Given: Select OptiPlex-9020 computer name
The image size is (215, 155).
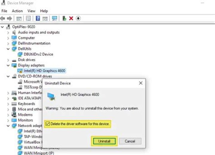Looking at the screenshot, I should [x=24, y=27].
